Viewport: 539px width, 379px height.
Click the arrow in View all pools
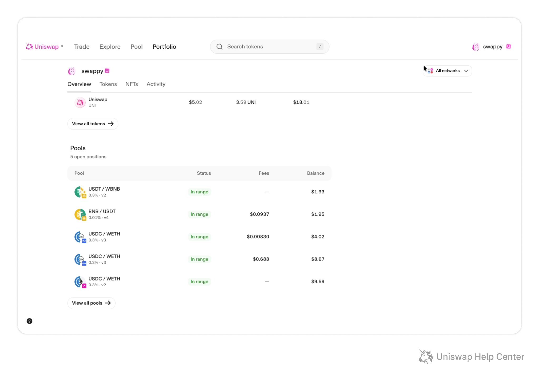point(108,303)
